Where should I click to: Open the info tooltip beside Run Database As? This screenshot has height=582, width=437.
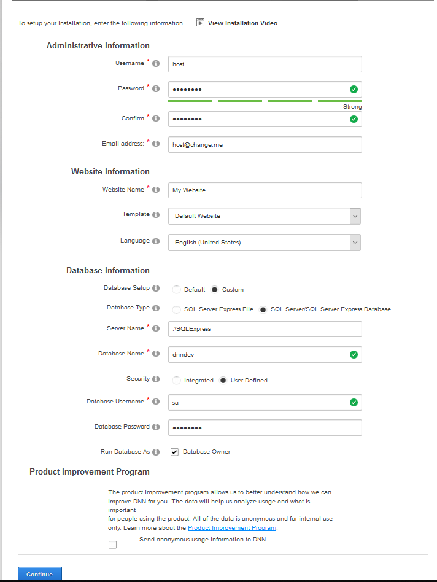point(155,451)
